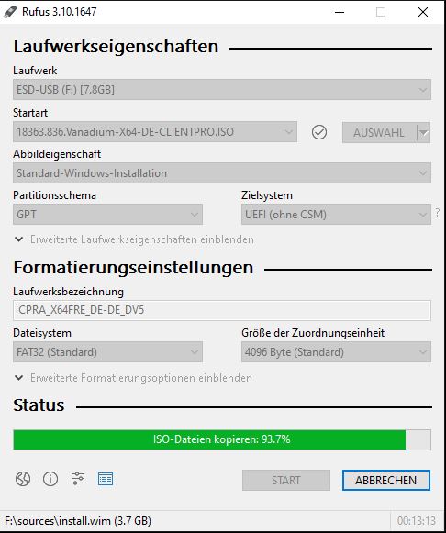The image size is (446, 533).
Task: Open the Laufwerk device dropdown
Action: 222,90
